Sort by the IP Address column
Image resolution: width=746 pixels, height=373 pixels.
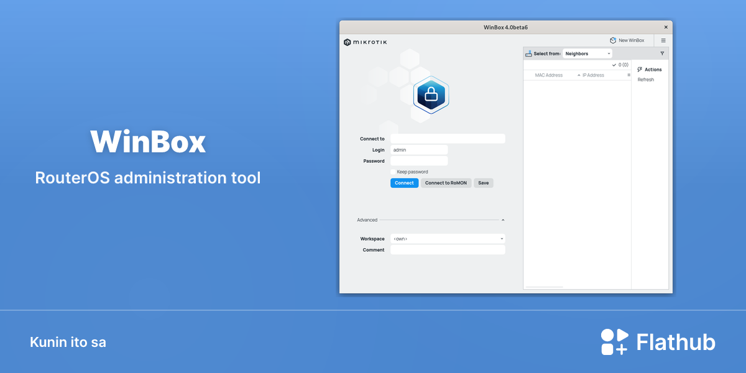pos(593,75)
